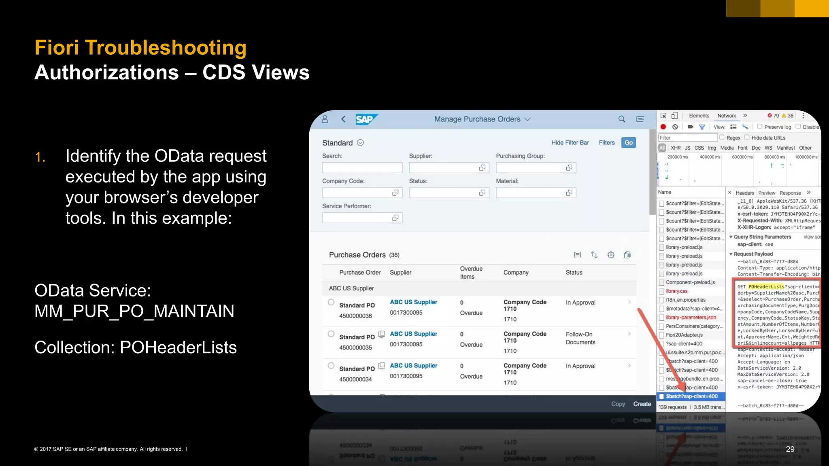Show more request detail tabs chevrons
The height and width of the screenshot is (466, 829).
[809, 193]
